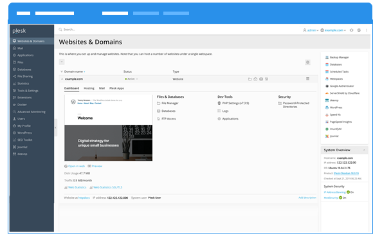Viewport: 382px width, 238px height.
Task: Open the Active status dropdown for example.com
Action: pyautogui.click(x=132, y=79)
